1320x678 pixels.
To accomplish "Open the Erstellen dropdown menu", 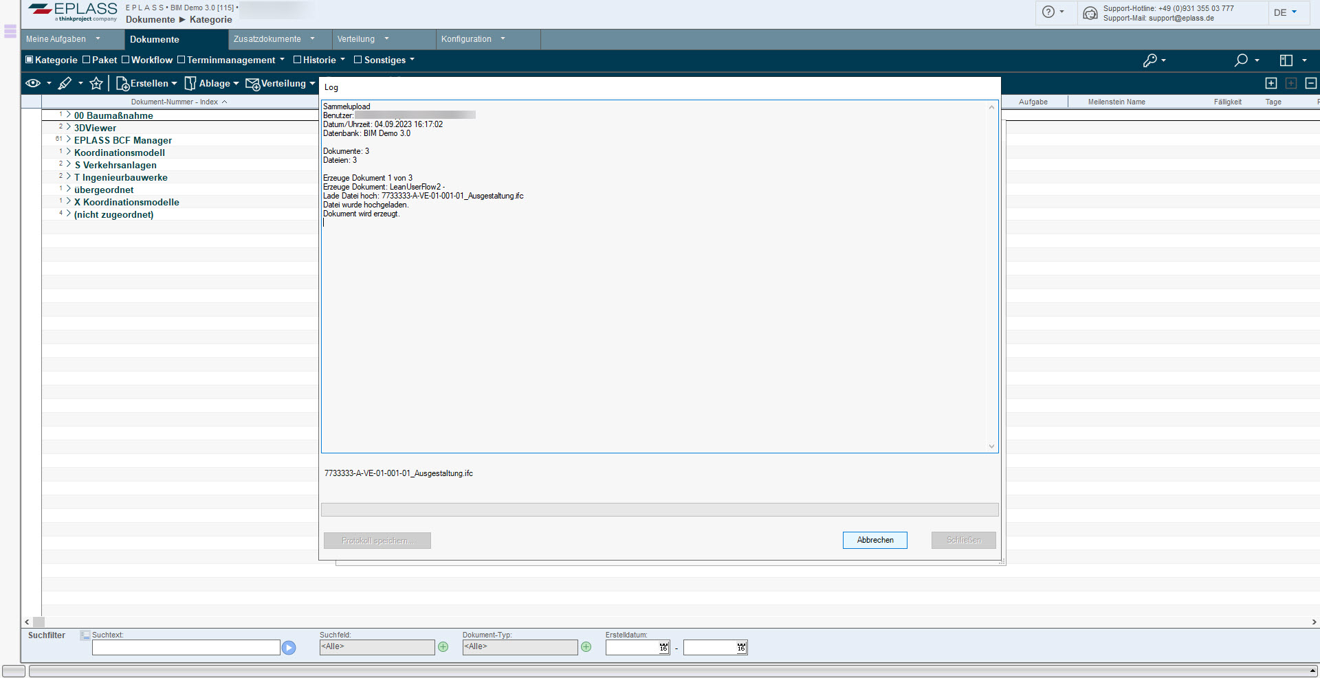I will coord(146,84).
